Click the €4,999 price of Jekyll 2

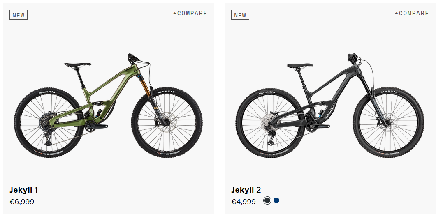[x=244, y=202]
